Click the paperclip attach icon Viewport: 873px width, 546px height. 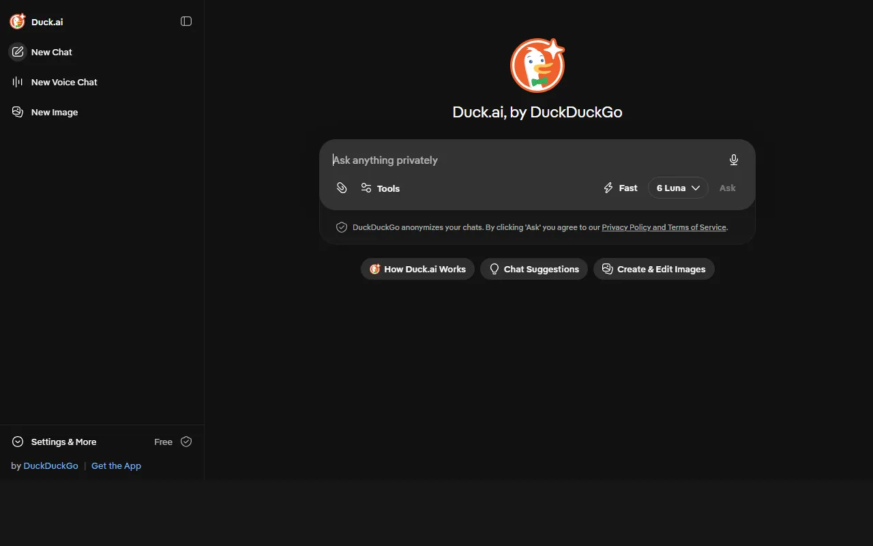pos(342,188)
